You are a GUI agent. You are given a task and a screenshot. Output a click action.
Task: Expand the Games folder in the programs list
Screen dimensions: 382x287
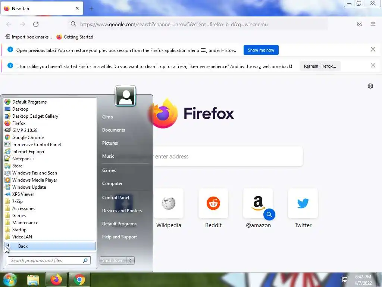click(50, 215)
